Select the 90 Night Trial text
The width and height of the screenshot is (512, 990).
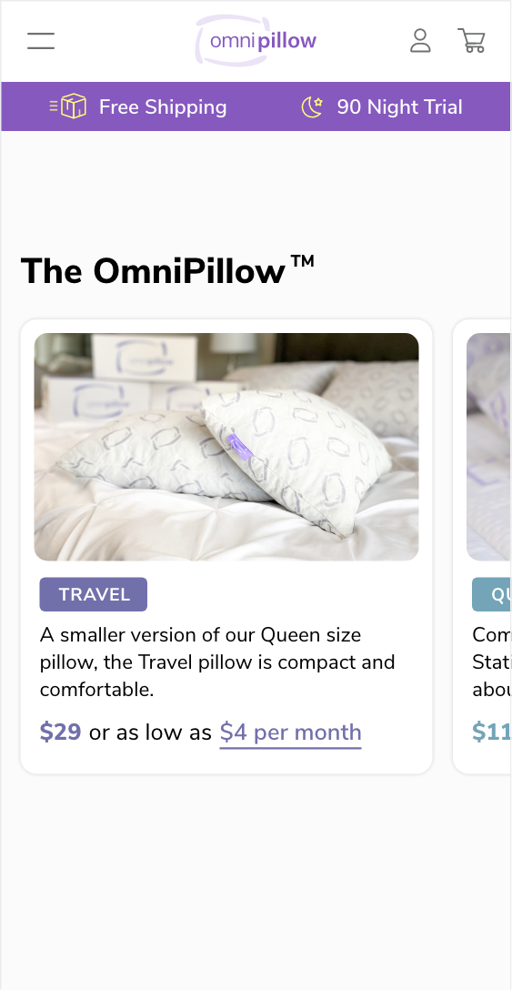[x=399, y=106]
